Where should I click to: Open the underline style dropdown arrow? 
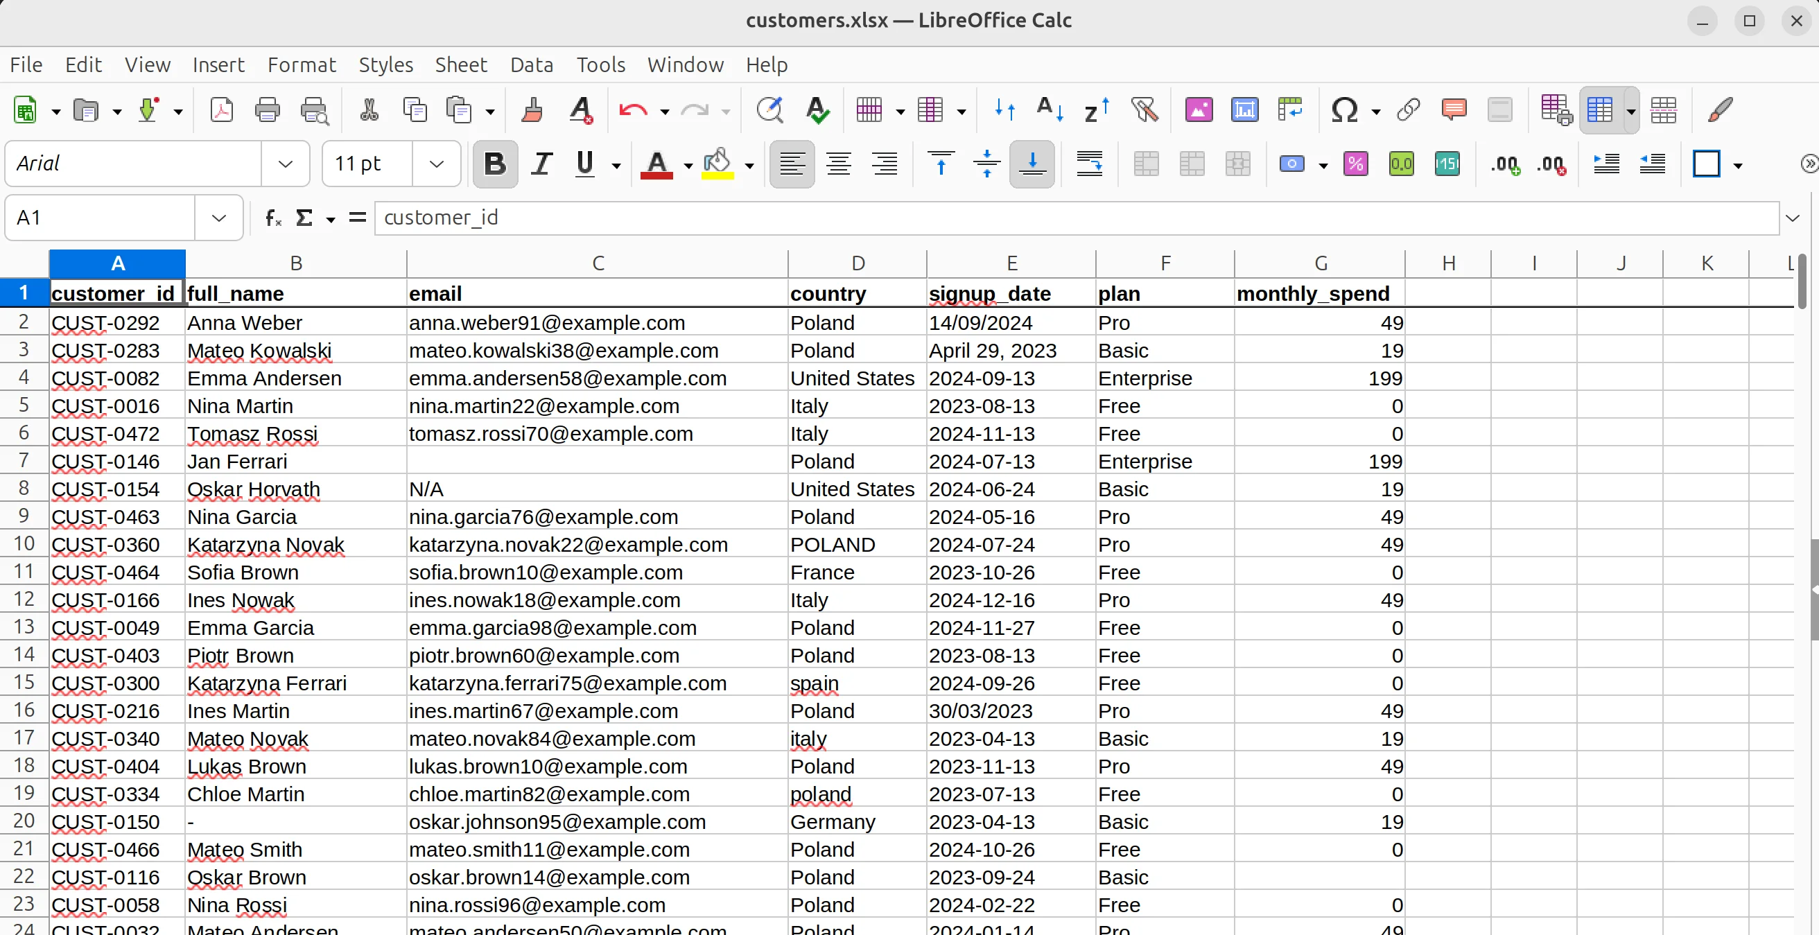click(x=616, y=166)
